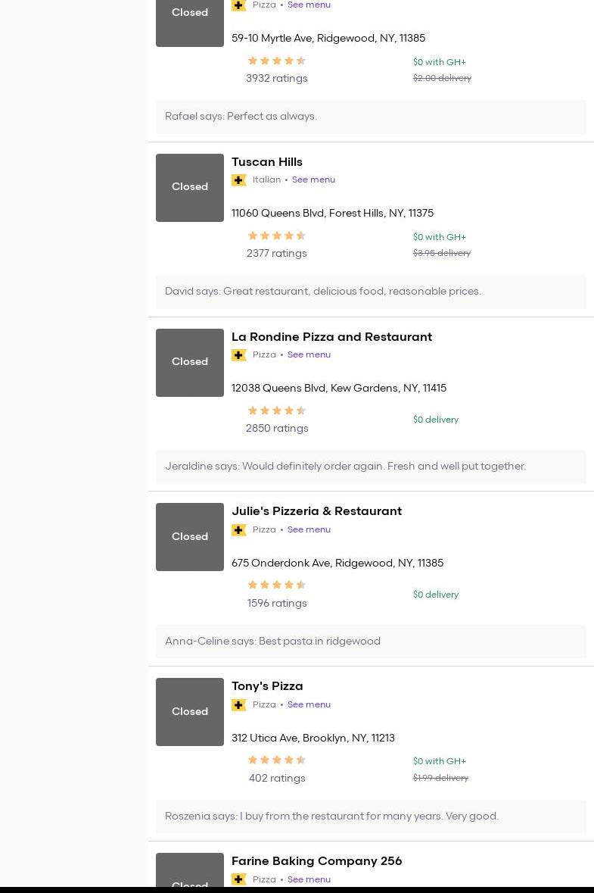Click the GH+ badge icon for La Rondine
The width and height of the screenshot is (594, 893).
click(x=239, y=355)
